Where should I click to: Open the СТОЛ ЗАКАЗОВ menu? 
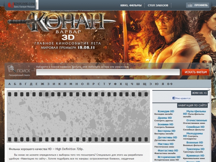[x=158, y=5]
